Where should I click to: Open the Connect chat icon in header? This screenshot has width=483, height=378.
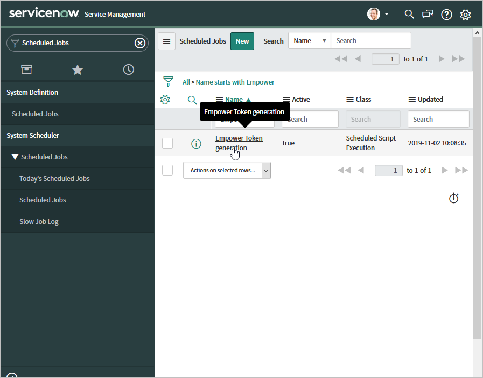(x=428, y=15)
